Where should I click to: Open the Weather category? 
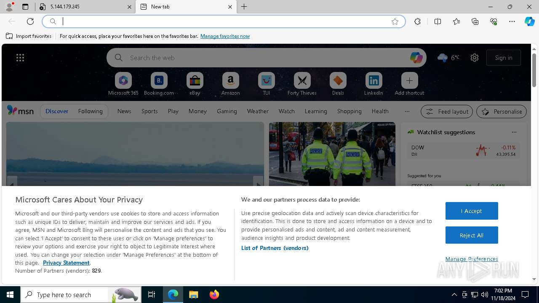(x=258, y=111)
